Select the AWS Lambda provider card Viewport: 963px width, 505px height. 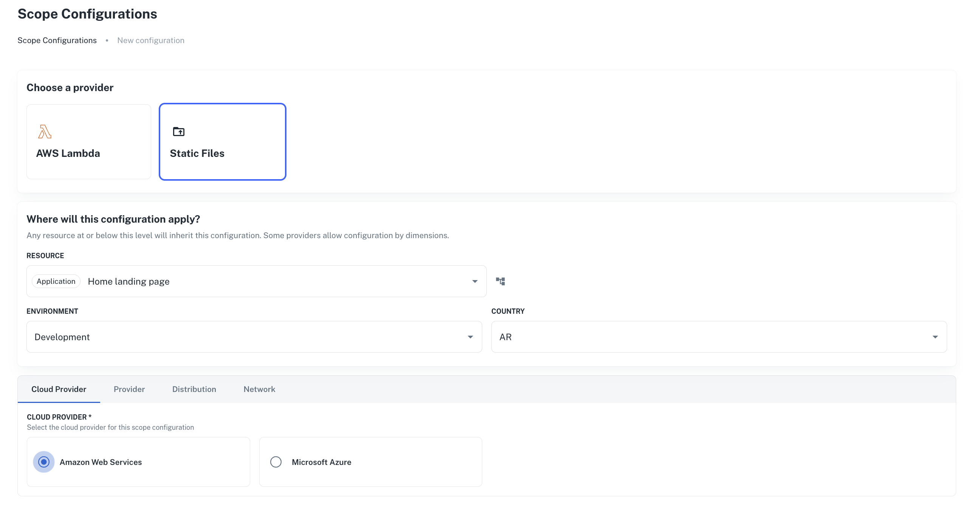coord(89,142)
